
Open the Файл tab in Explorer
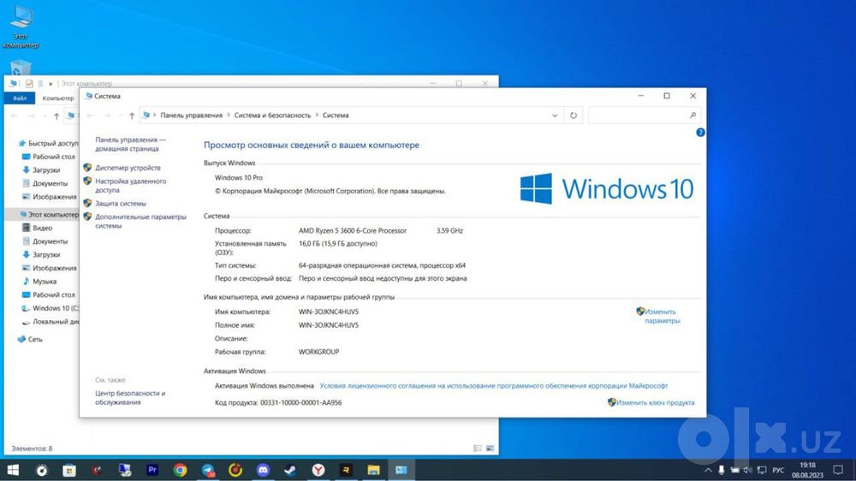tap(20, 98)
